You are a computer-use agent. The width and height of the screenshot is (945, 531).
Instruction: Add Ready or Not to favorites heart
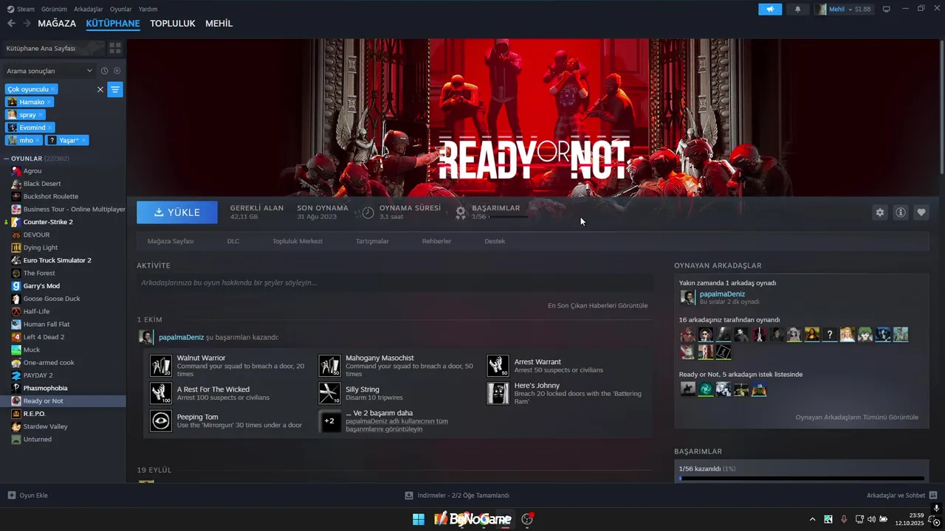click(921, 212)
